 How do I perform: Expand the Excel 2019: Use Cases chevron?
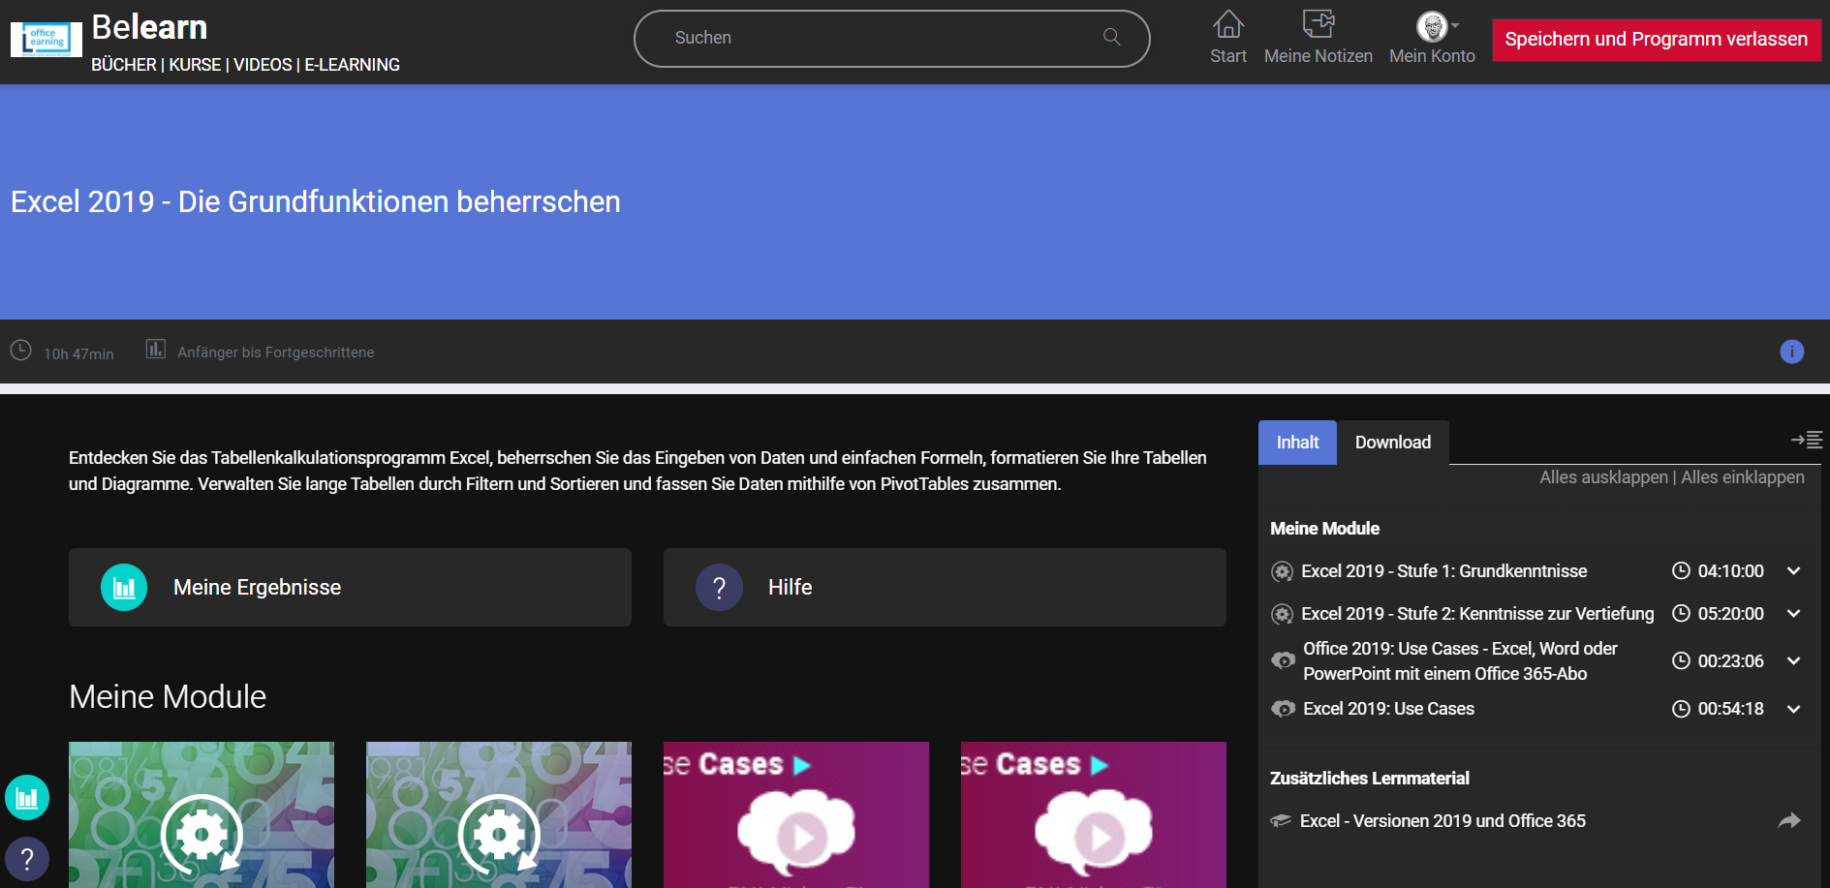(x=1793, y=709)
